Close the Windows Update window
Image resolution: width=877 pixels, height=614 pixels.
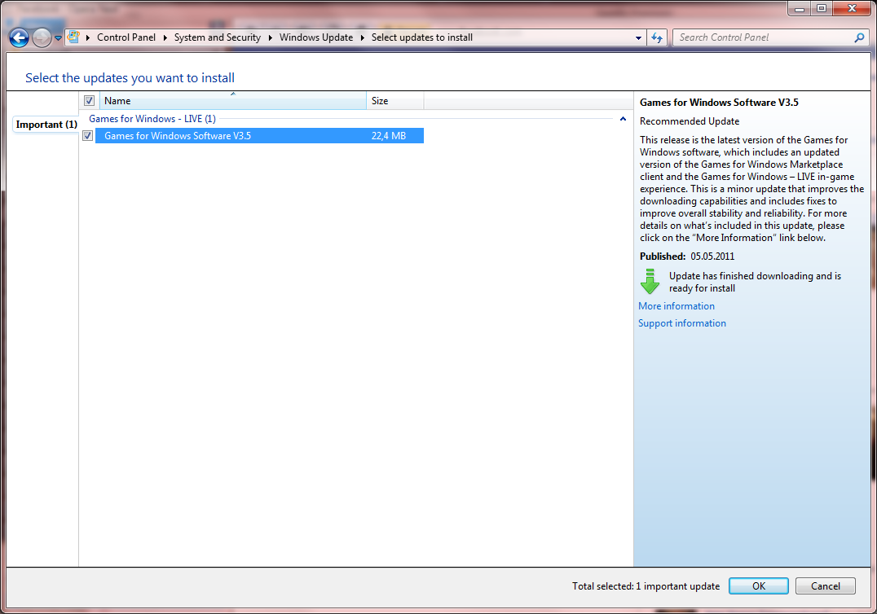coord(852,8)
